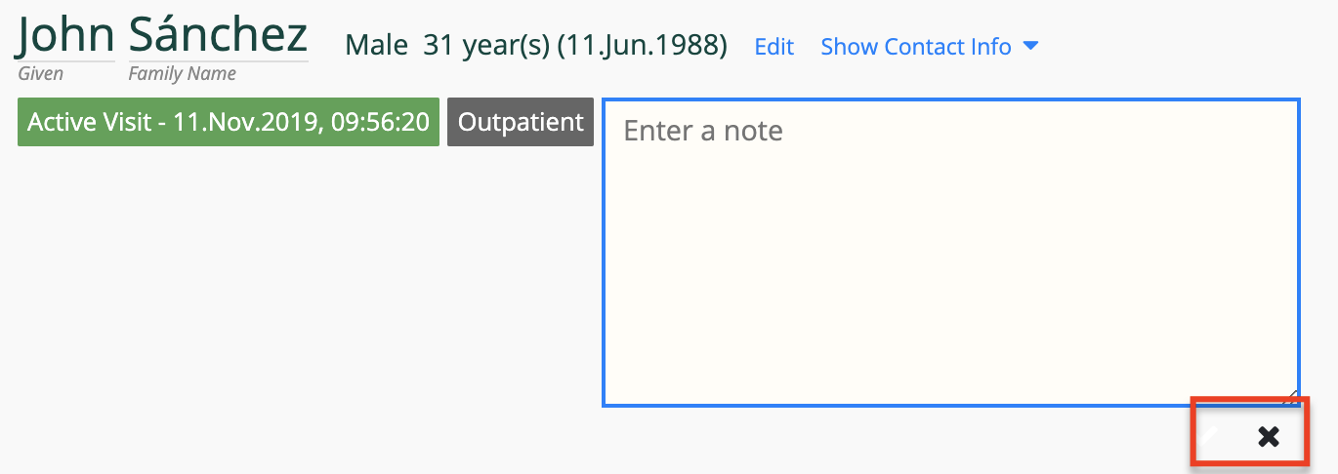Cancel the note with the X icon
Screen dimensions: 1338x474
tap(1268, 435)
